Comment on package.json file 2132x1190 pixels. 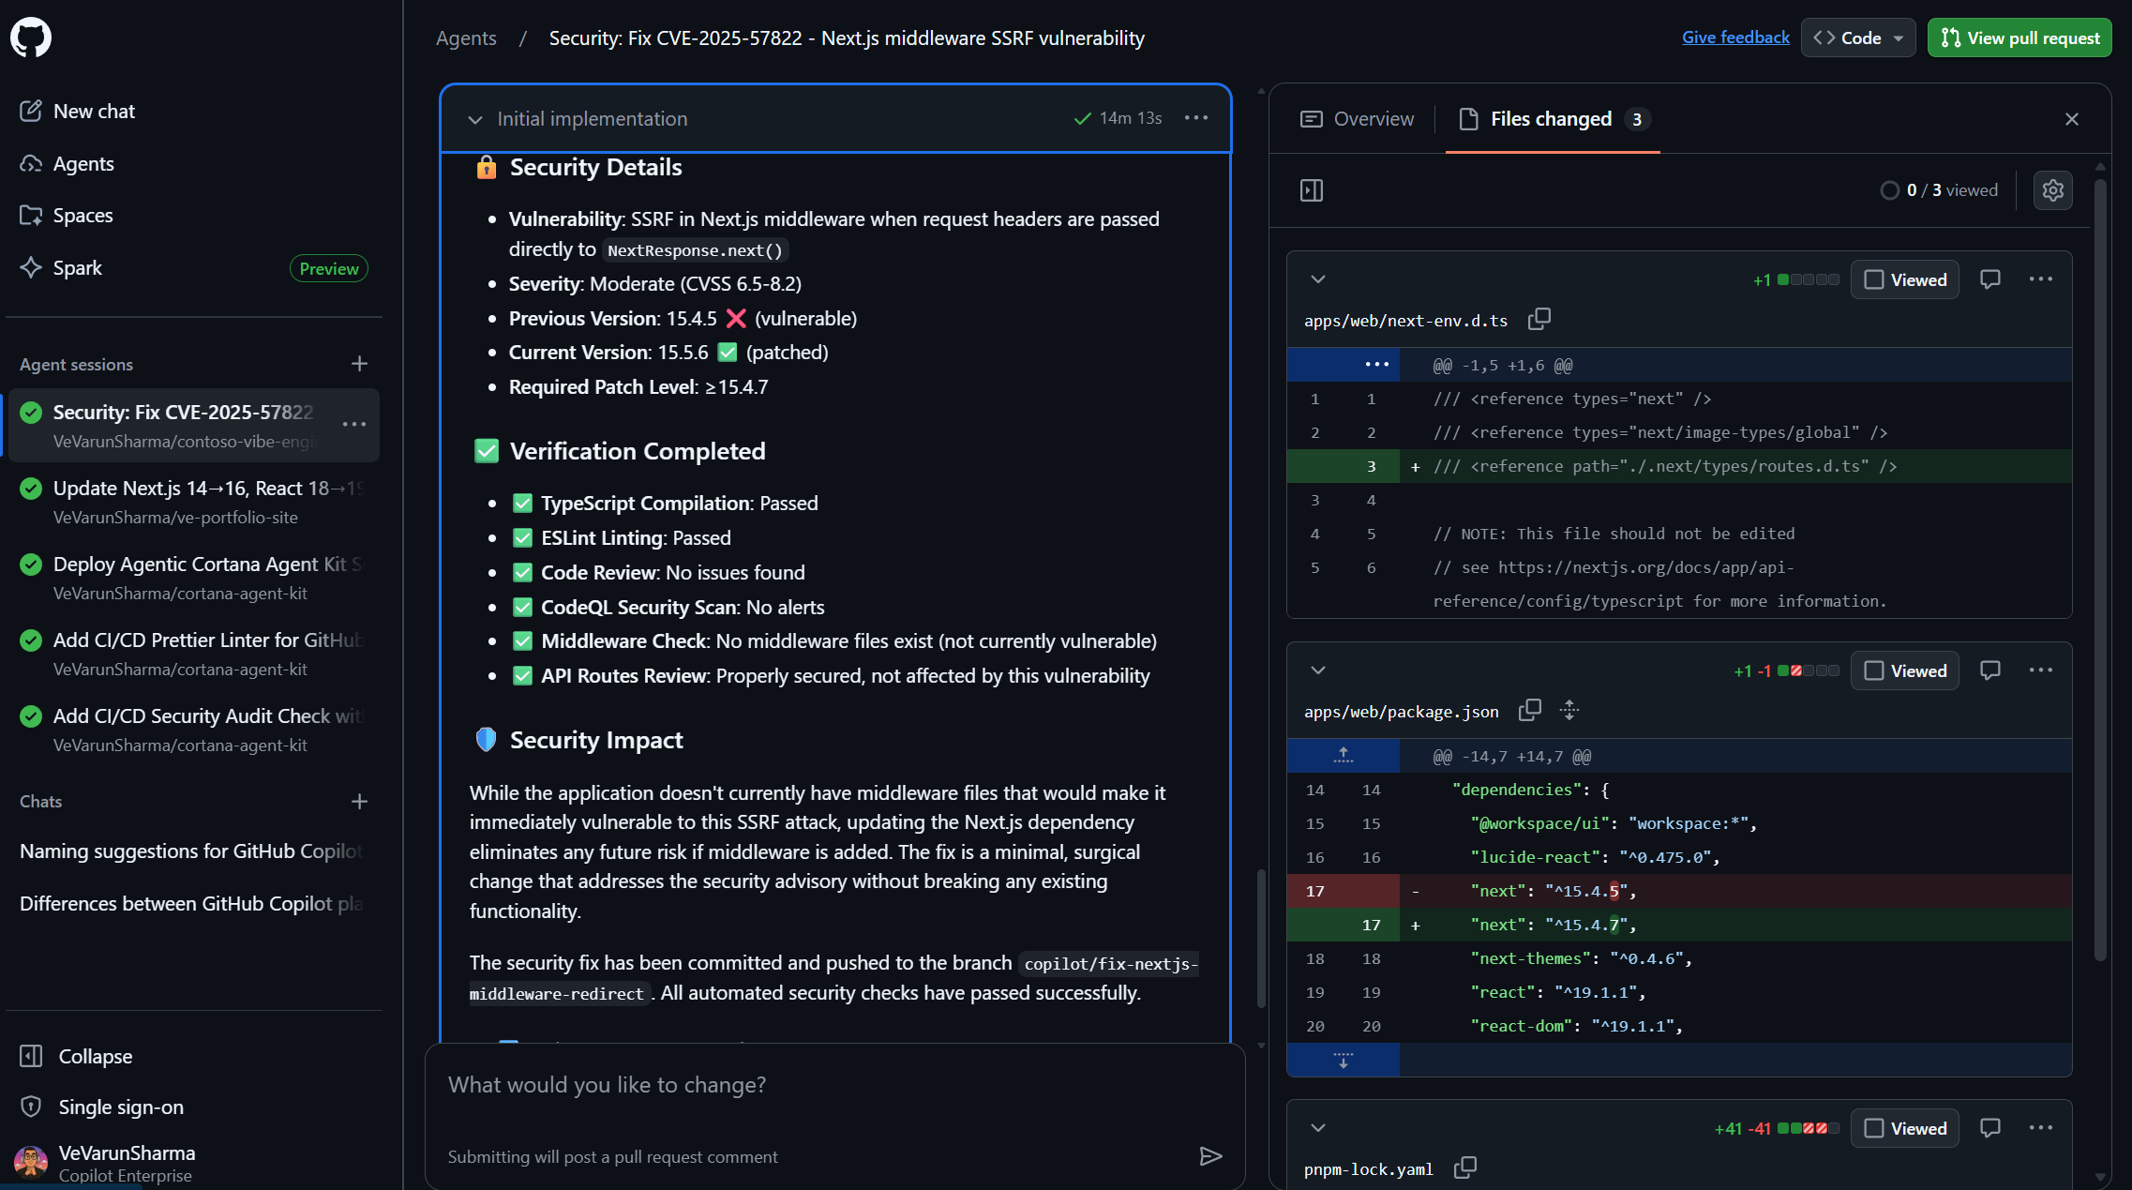1990,670
